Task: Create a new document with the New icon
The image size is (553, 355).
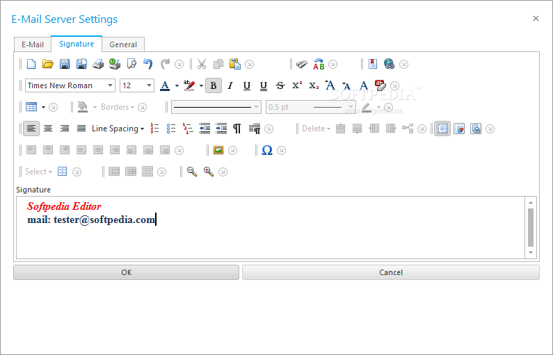Action: click(31, 64)
